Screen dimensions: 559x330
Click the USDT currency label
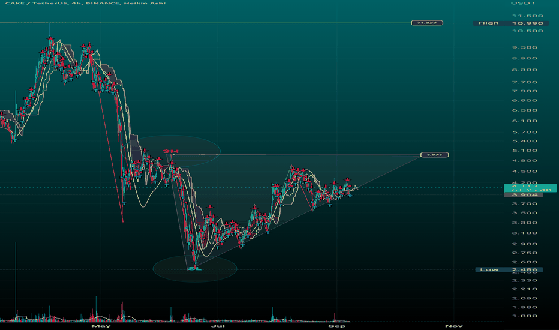[x=524, y=3]
